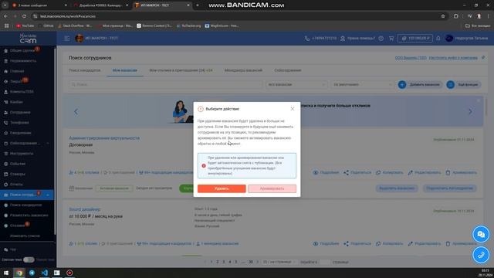Viewport: 494px width, 278px height.
Task: Expand Собеседования sidebar submenu
Action: pyautogui.click(x=48, y=144)
